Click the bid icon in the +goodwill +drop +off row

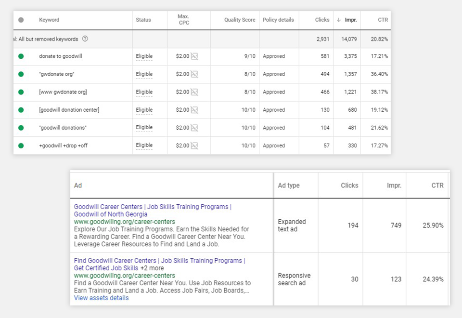(x=194, y=146)
